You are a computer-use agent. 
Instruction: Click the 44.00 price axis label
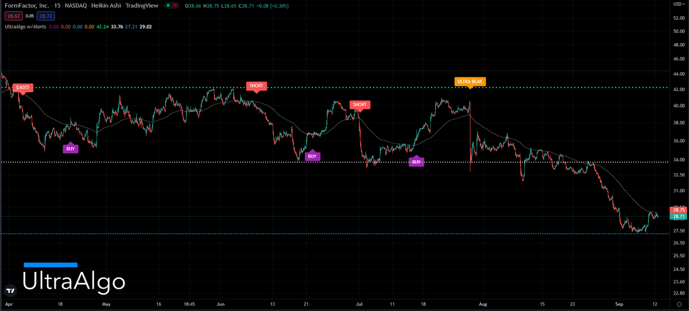[679, 74]
